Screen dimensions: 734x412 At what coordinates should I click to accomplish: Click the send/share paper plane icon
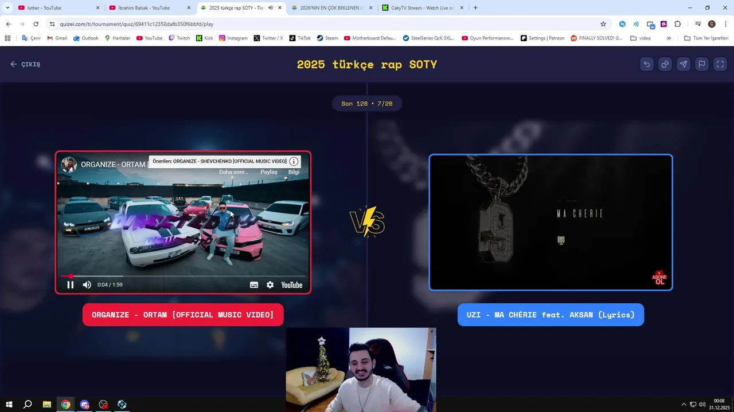(x=684, y=64)
